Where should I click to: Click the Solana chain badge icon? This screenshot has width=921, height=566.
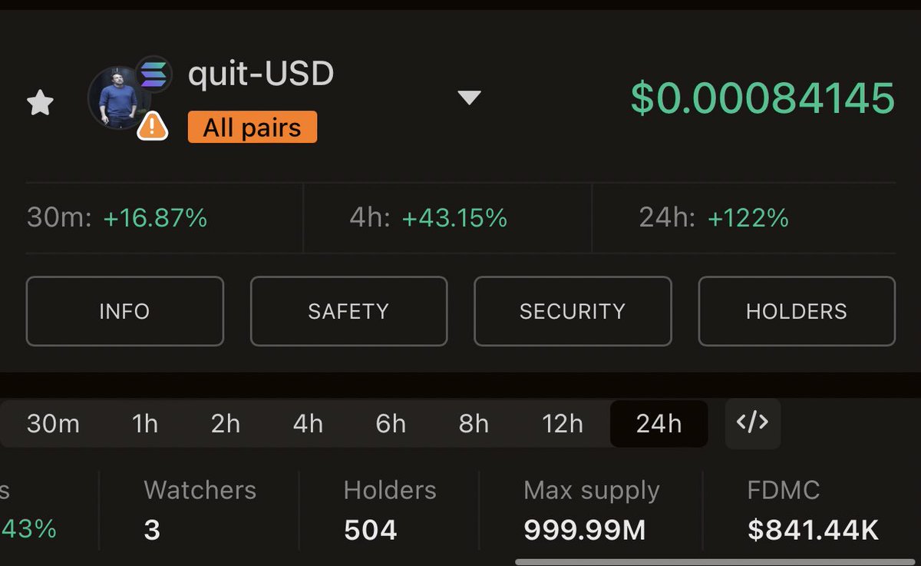(153, 74)
